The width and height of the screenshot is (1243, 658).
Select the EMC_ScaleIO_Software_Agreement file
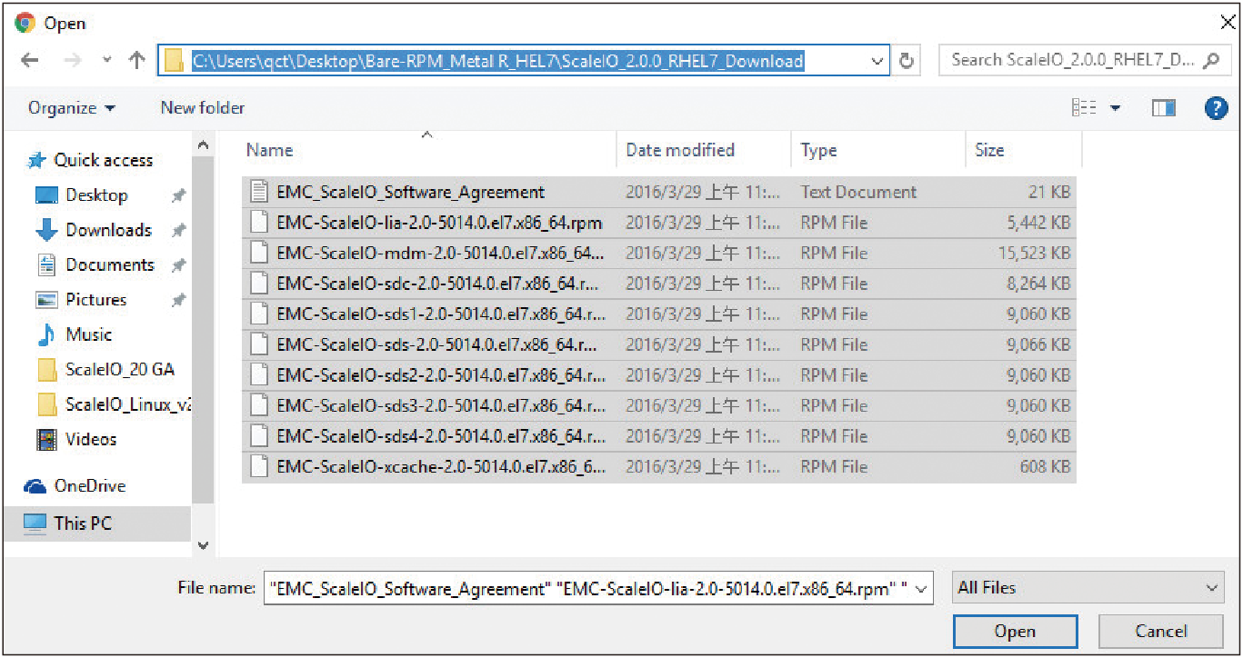tap(659, 193)
